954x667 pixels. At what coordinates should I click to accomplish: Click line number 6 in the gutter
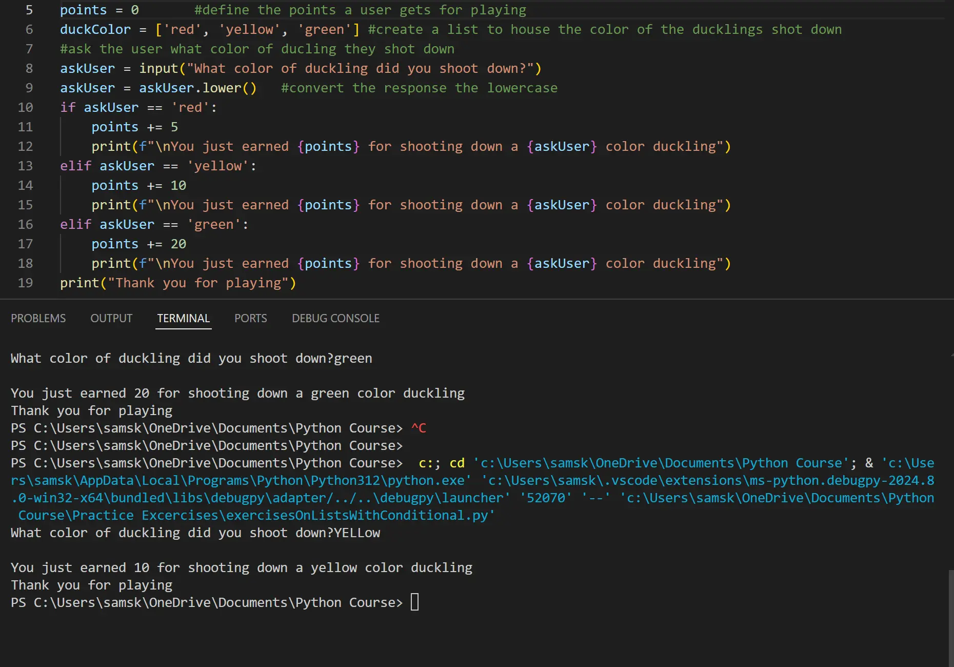[29, 30]
